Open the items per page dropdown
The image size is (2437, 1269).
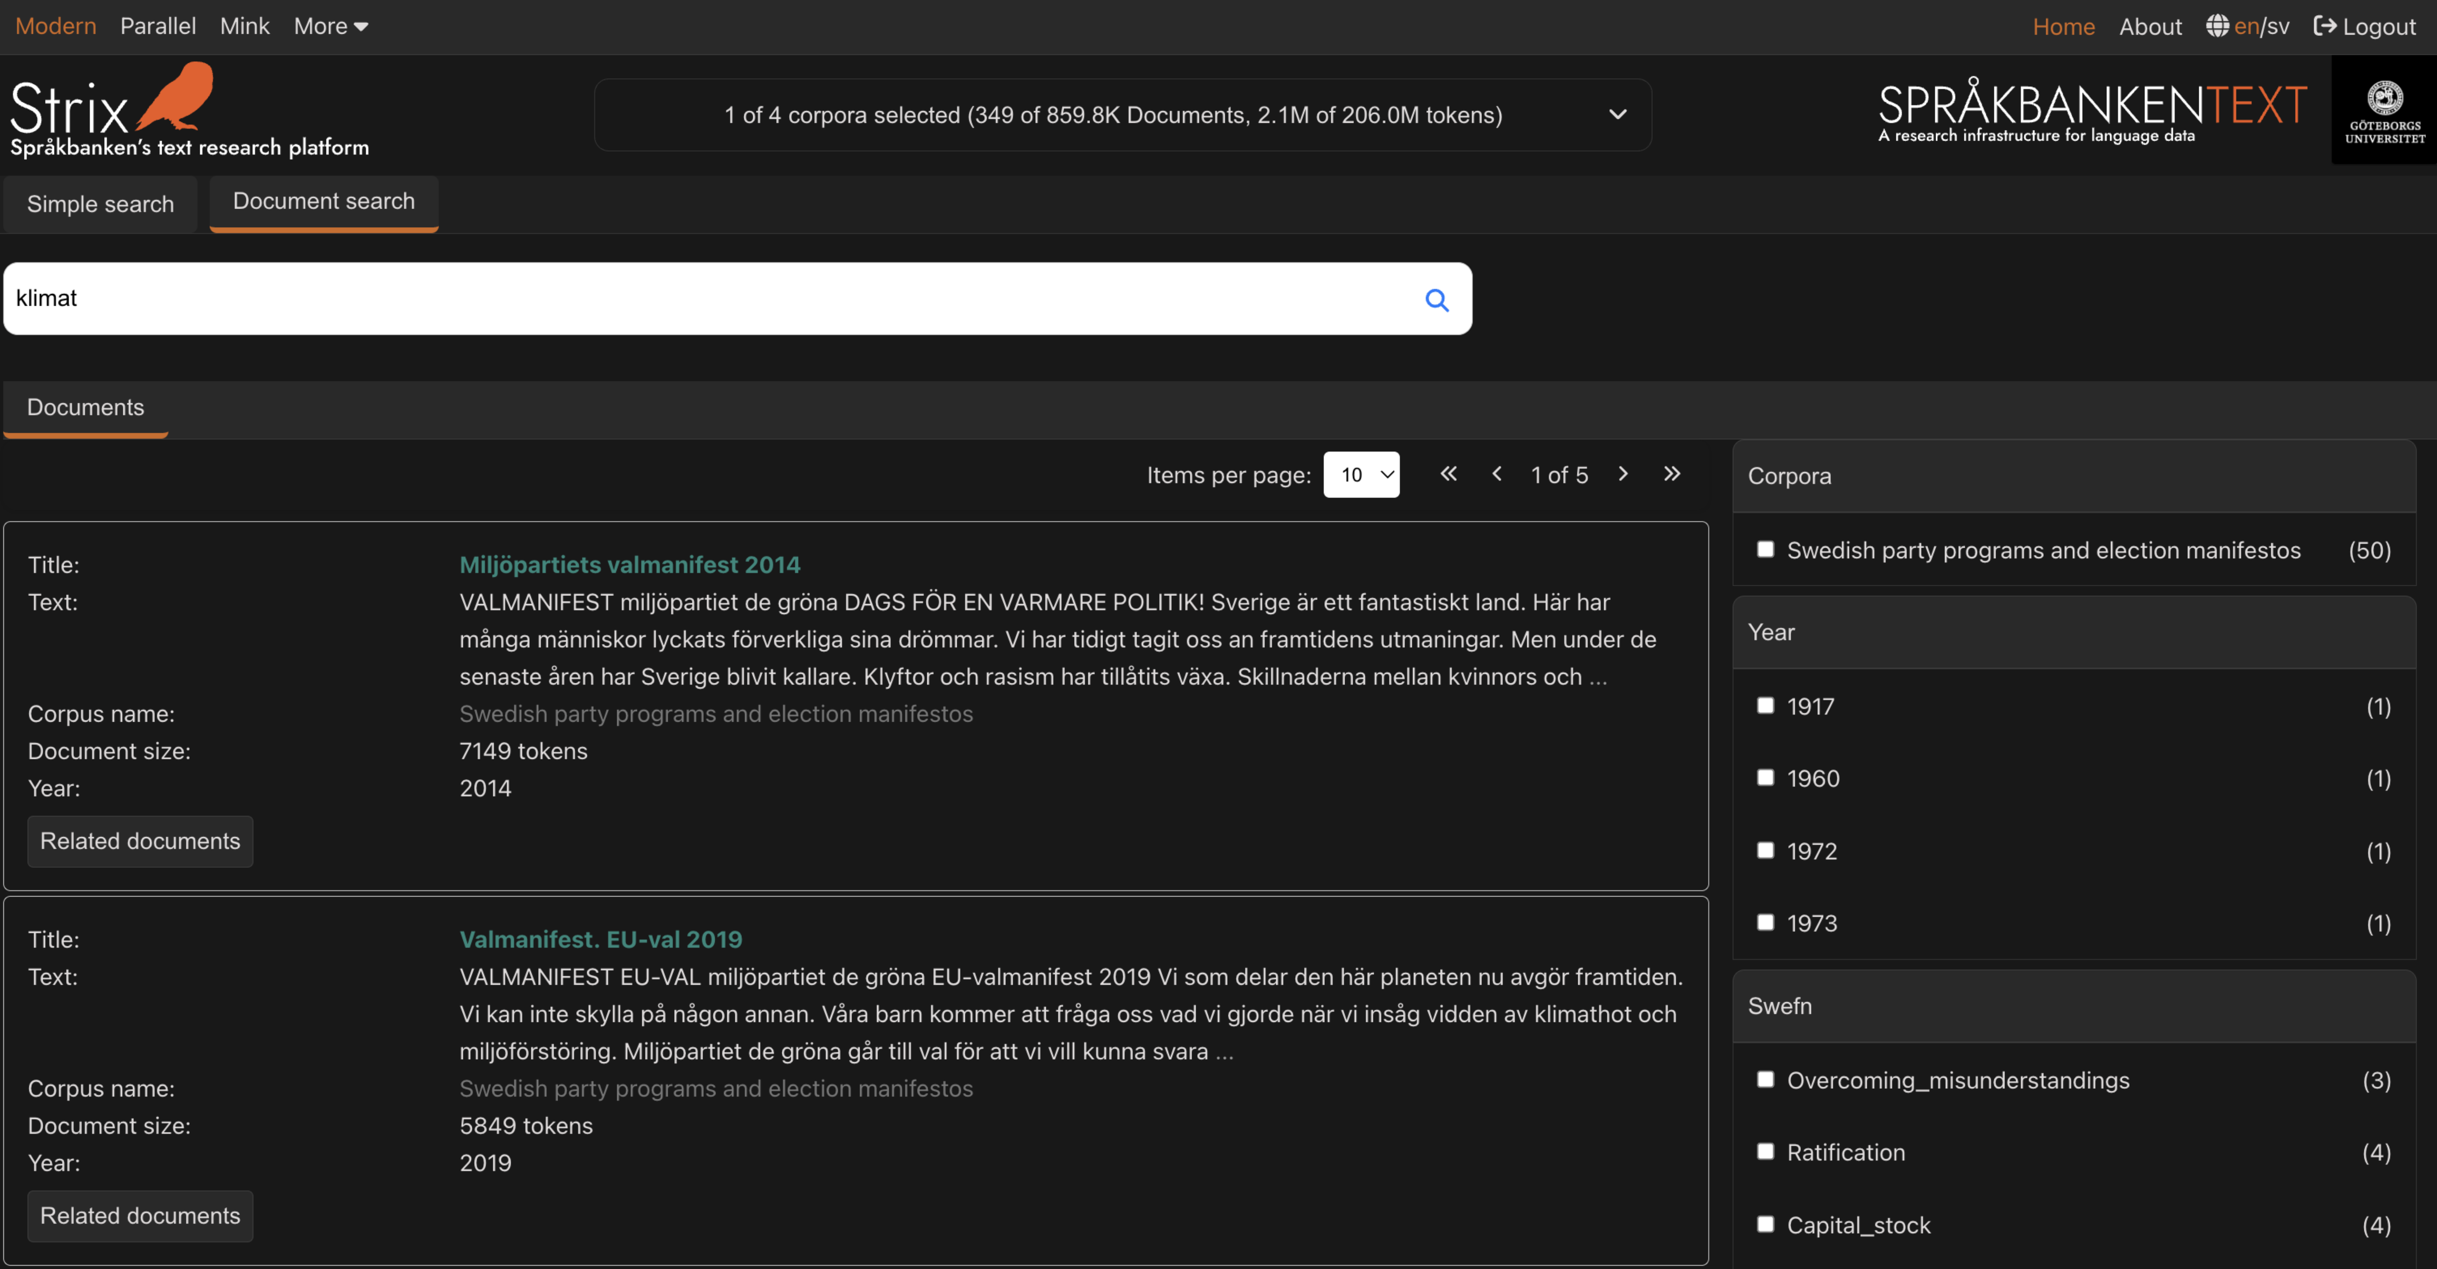tap(1361, 475)
